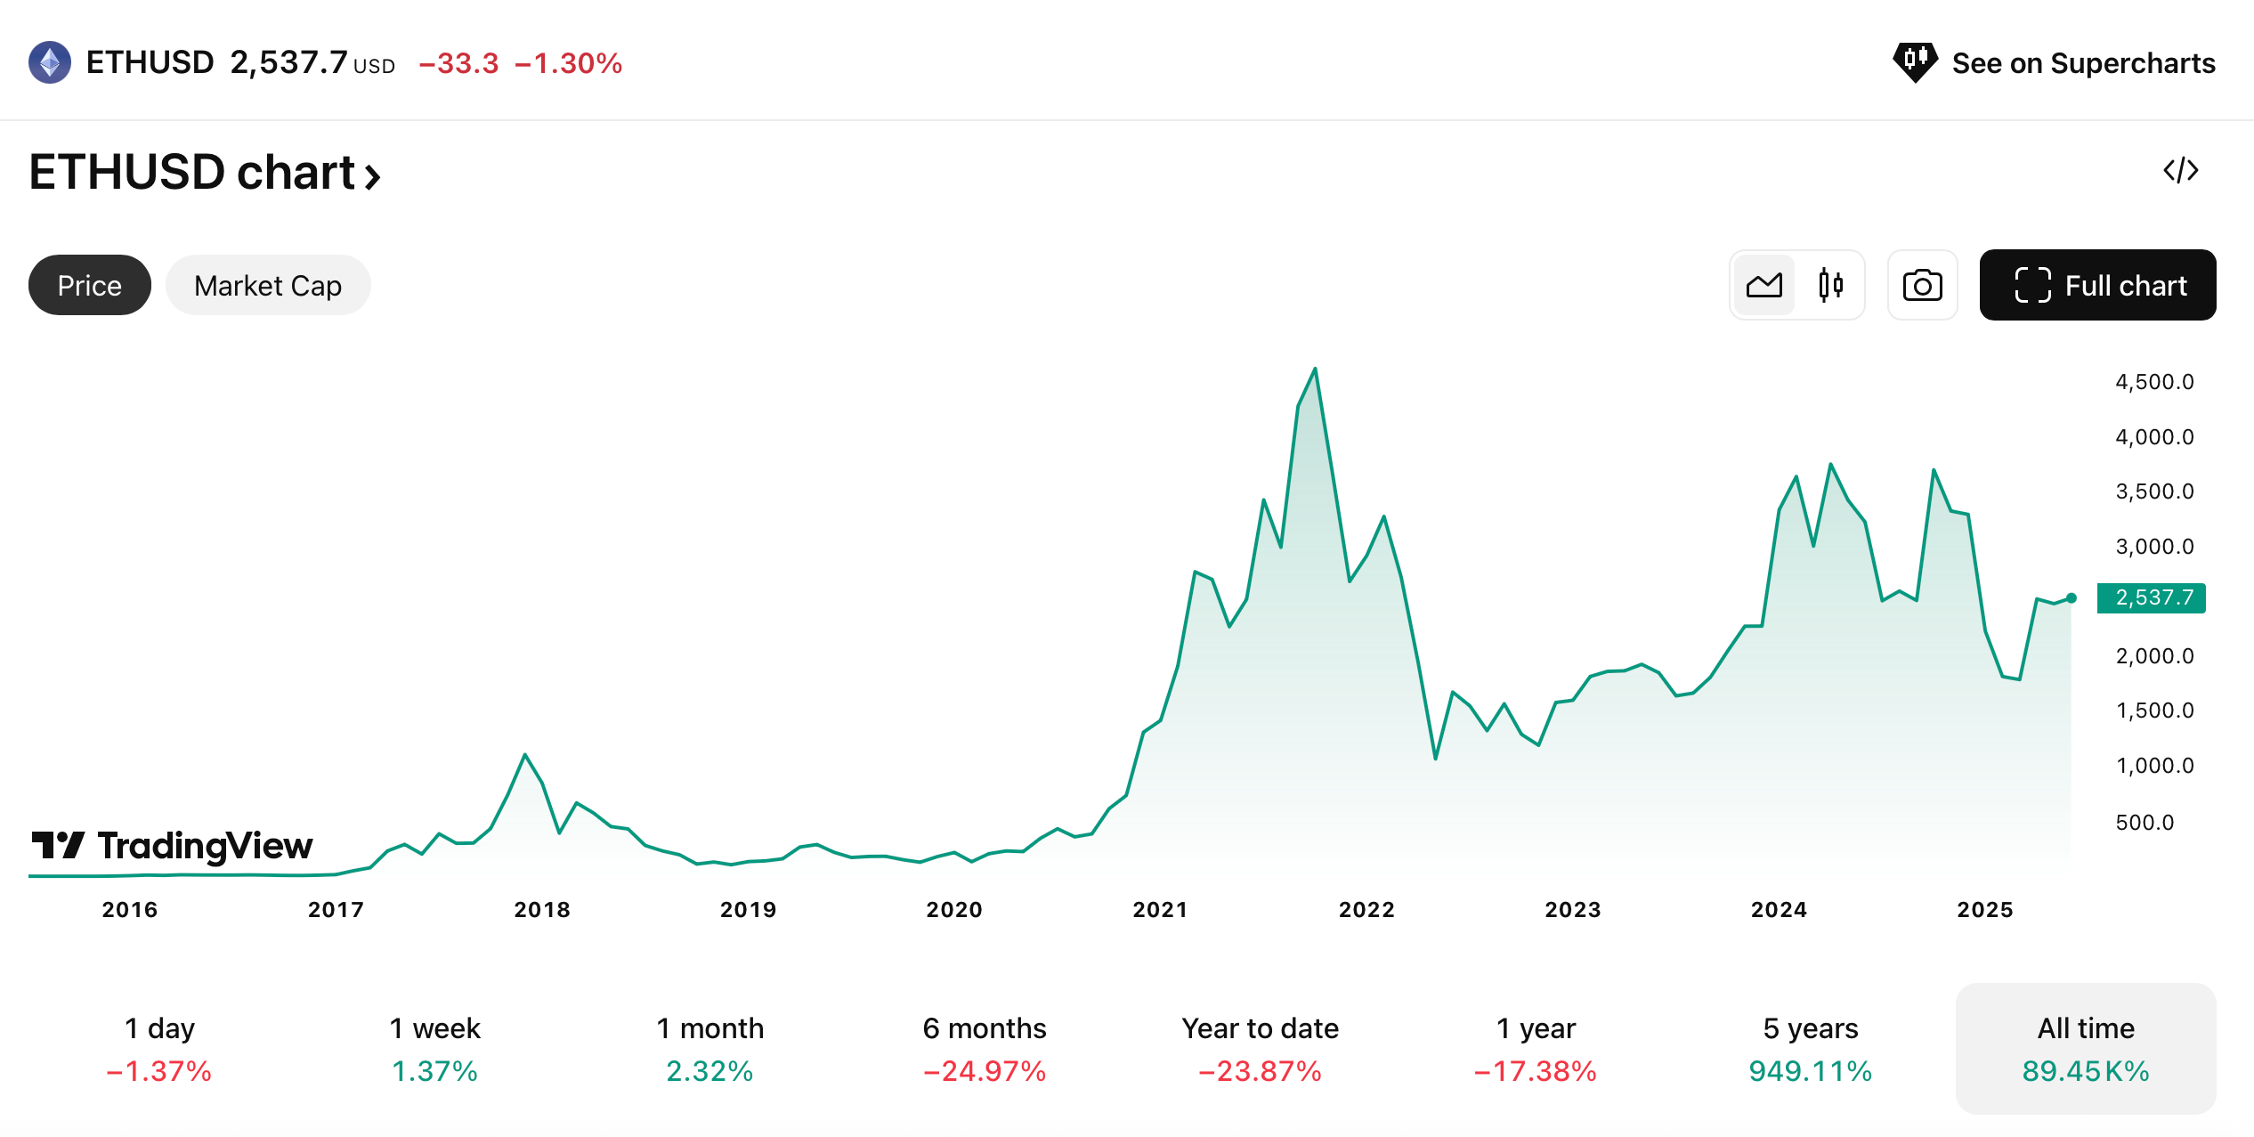Switch to candlestick chart style
The width and height of the screenshot is (2254, 1137).
(x=1830, y=285)
